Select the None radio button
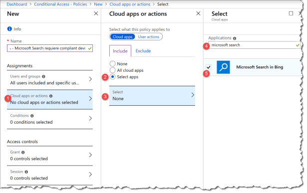Screen dimensions: 307x193 click(x=112, y=63)
